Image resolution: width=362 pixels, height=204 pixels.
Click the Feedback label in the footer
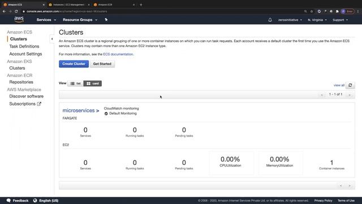20,201
